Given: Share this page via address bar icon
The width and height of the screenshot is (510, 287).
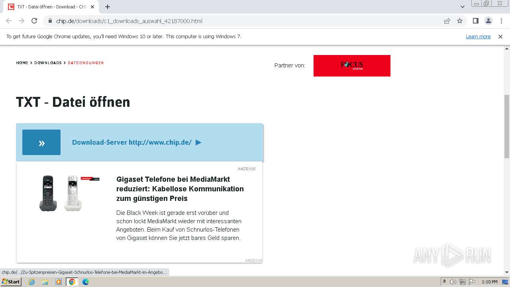Looking at the screenshot, I should pos(447,21).
